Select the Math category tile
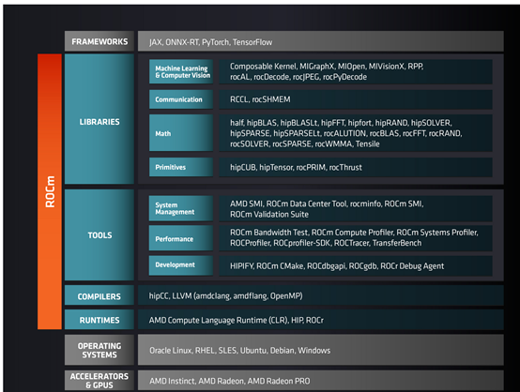This screenshot has width=520, height=392. (x=181, y=133)
